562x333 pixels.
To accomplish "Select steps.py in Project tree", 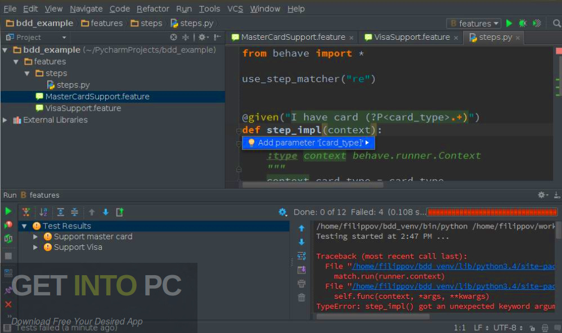I will point(69,85).
